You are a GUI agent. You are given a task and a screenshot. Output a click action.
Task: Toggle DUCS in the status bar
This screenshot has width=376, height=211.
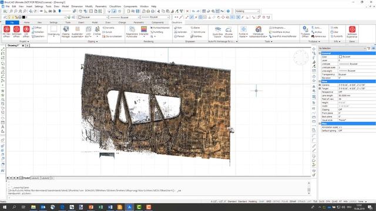pyautogui.click(x=321, y=202)
